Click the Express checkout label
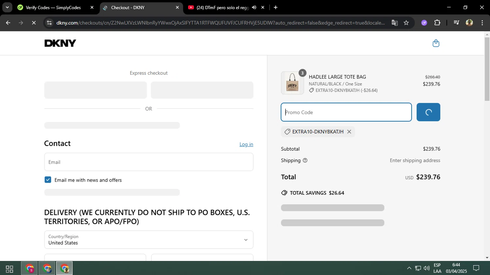 (149, 73)
